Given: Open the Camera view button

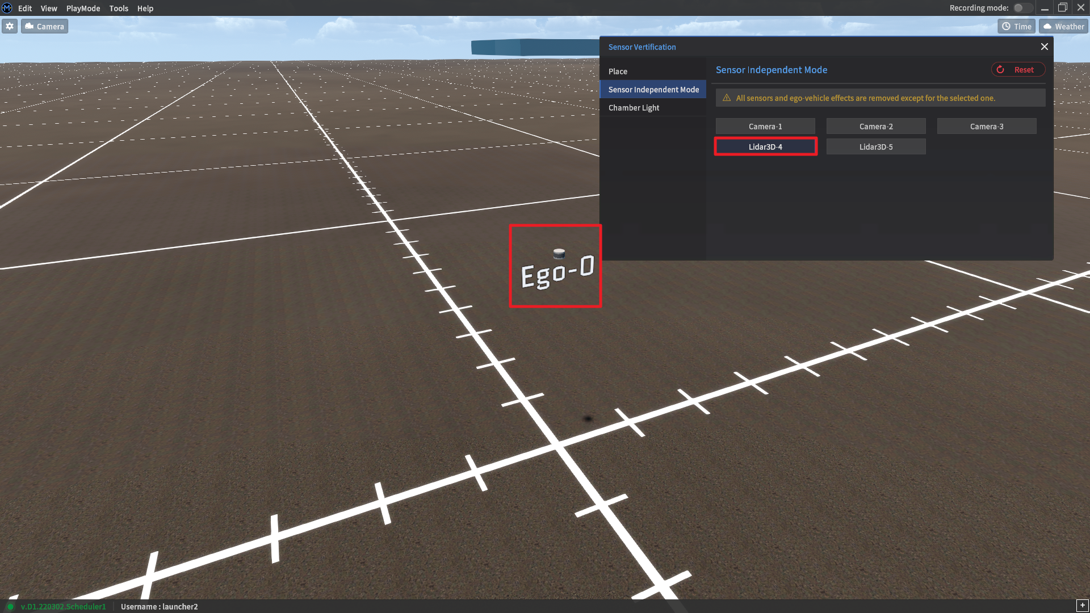Looking at the screenshot, I should (45, 26).
